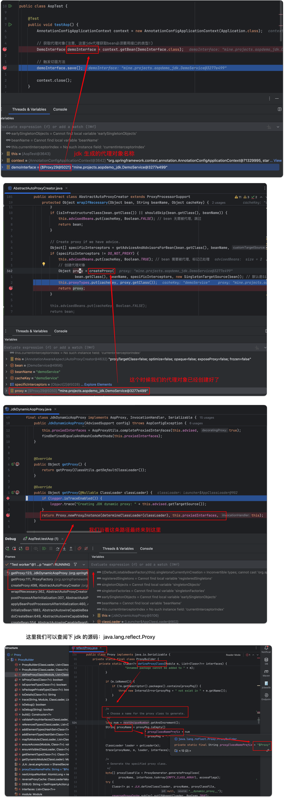This screenshot has height=798, width=284.
Task: Click the Step Into icon
Action: coord(64,548)
